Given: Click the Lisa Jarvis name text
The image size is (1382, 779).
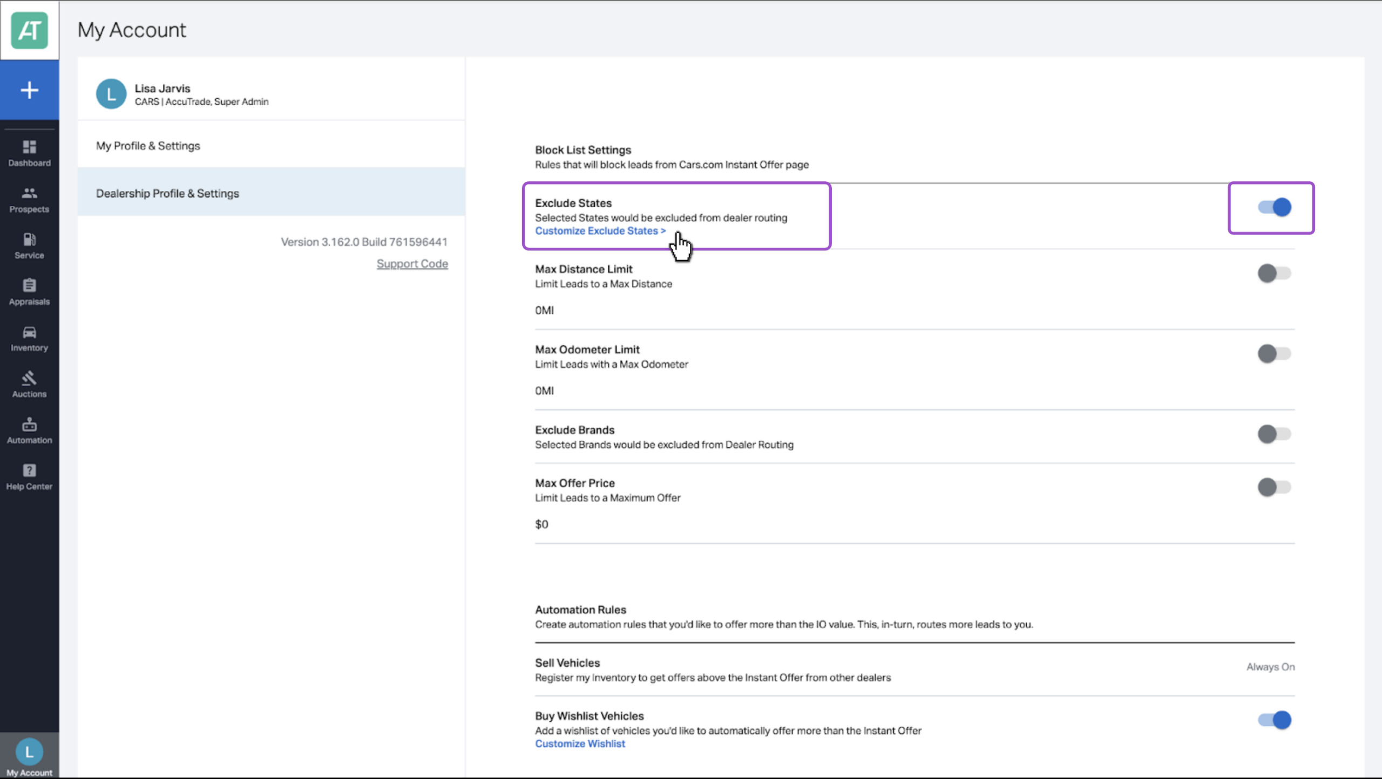Looking at the screenshot, I should [x=162, y=88].
